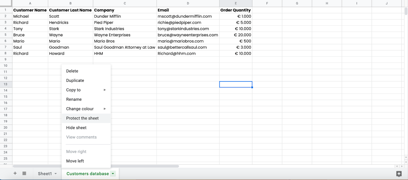Click the horizontal scrollbar thumb

click(96, 166)
